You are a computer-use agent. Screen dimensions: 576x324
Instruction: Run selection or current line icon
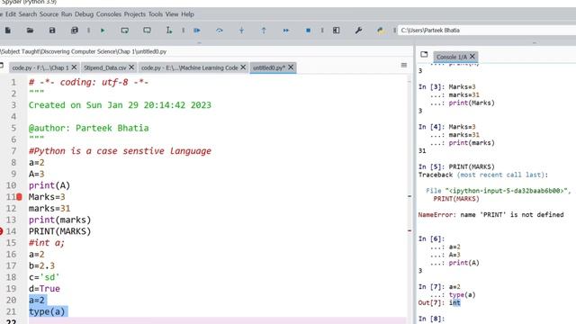click(x=168, y=31)
